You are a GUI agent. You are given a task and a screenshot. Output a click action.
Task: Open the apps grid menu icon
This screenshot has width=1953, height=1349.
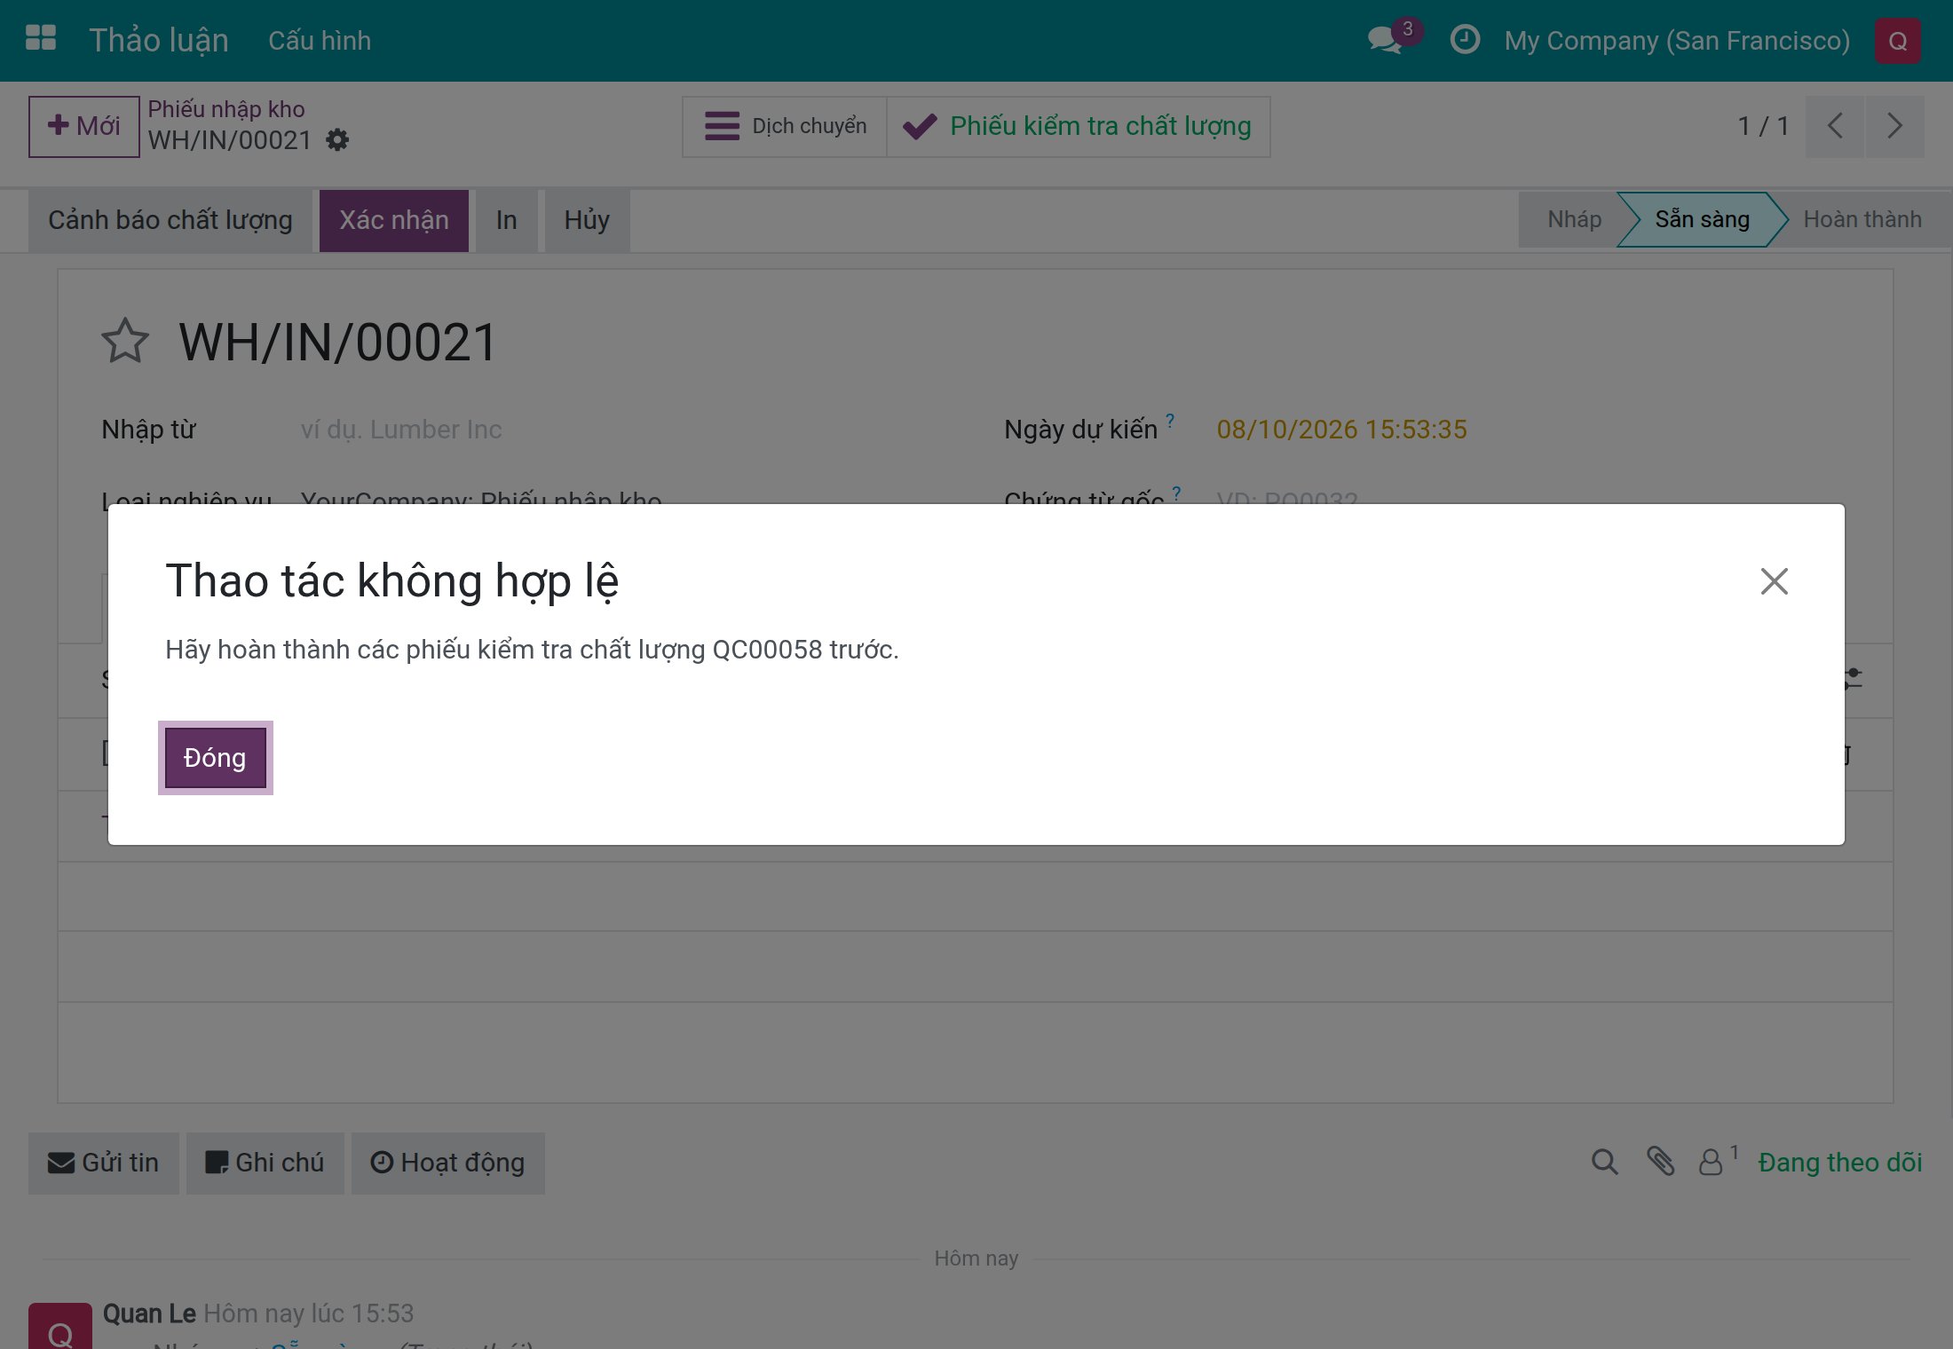41,39
